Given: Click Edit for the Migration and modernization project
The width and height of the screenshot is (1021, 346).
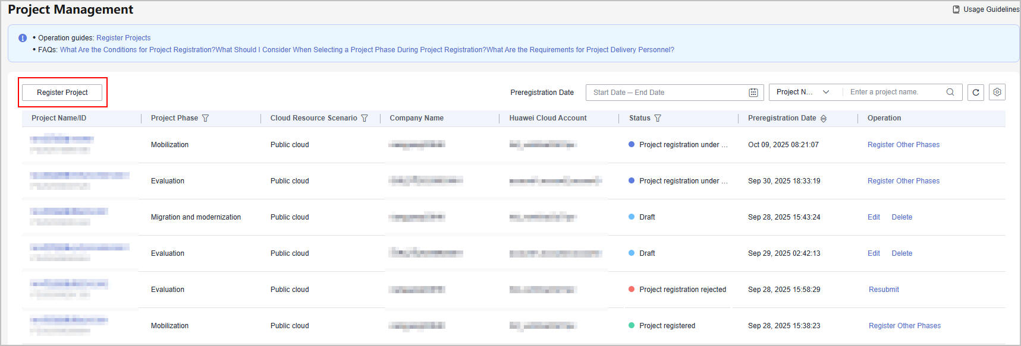Looking at the screenshot, I should coord(874,217).
